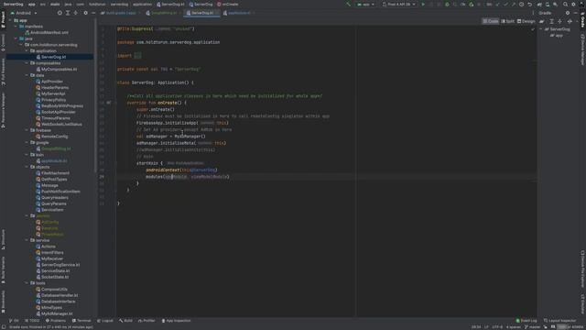Screen dimensions: 586x330
Task: Open the Problems tool window
Action: (x=56, y=321)
